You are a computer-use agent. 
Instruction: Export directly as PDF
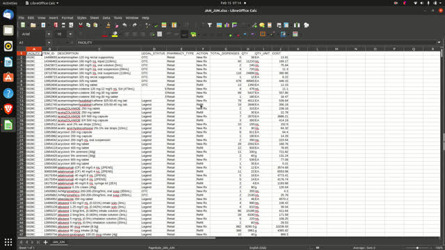click(x=56, y=25)
